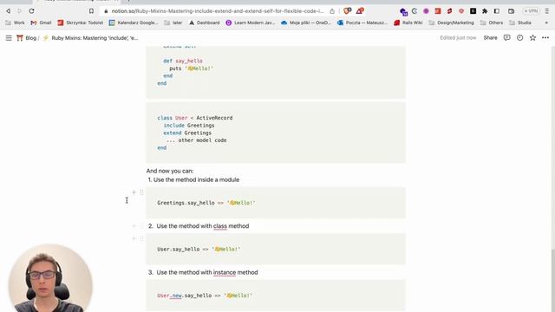Open the three-dot page options menu
Viewport: 555px width, 312px height.
(545, 37)
